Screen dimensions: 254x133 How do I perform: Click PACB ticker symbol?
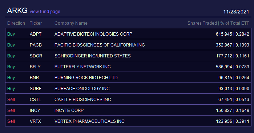click(x=36, y=45)
